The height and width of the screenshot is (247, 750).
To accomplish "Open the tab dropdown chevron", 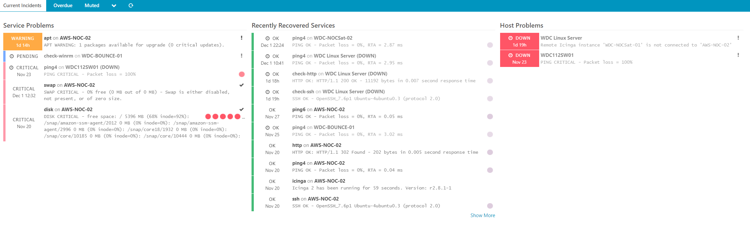I will click(114, 6).
